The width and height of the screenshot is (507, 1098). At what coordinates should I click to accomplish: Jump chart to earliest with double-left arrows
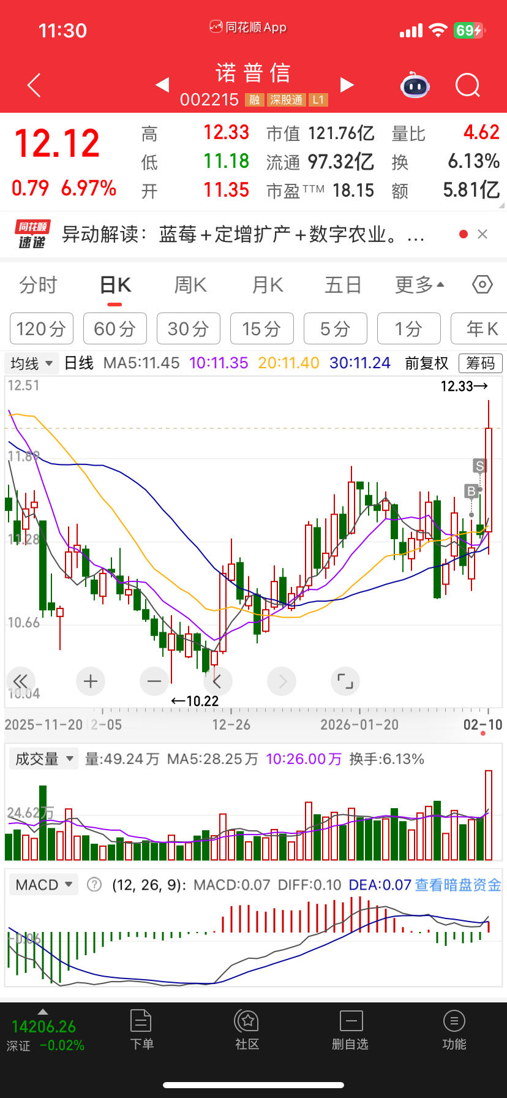point(20,681)
